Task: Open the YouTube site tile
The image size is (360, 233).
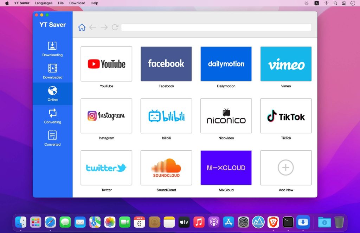Action: tap(106, 64)
